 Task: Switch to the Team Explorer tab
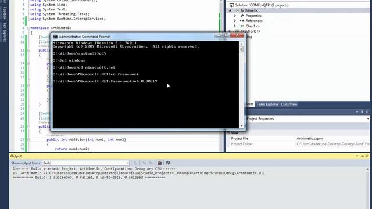(267, 105)
